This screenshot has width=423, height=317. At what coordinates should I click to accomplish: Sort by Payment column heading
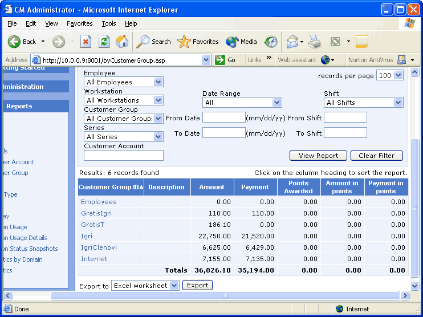pos(255,187)
